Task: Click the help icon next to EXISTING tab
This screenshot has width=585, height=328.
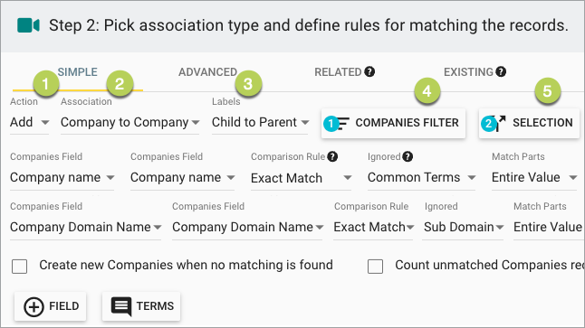Action: click(501, 71)
